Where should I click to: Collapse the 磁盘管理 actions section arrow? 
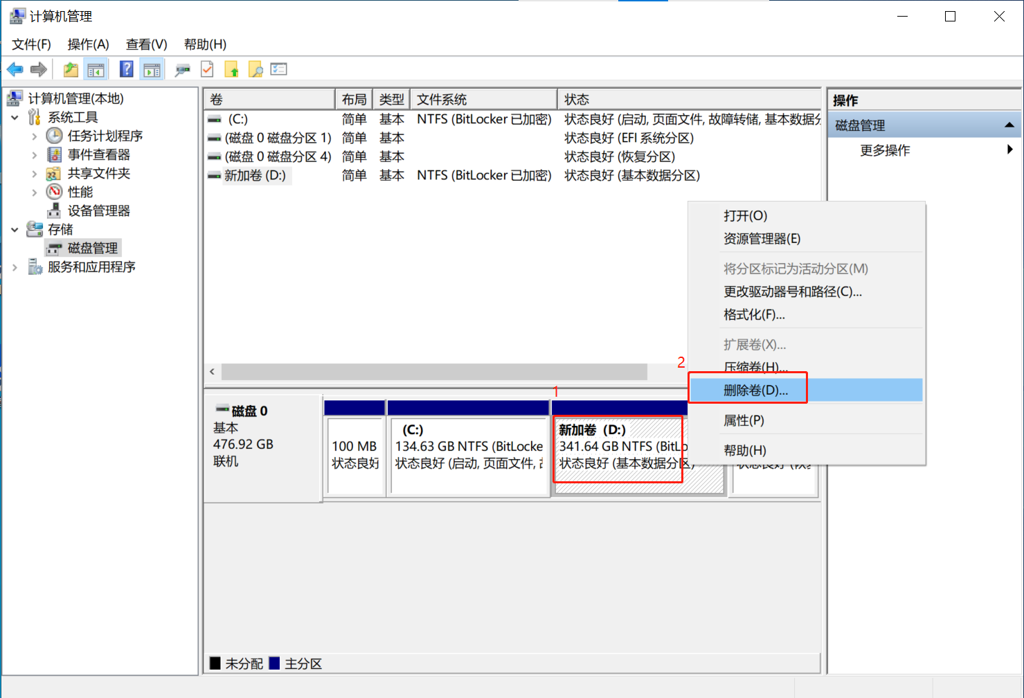coord(1009,125)
